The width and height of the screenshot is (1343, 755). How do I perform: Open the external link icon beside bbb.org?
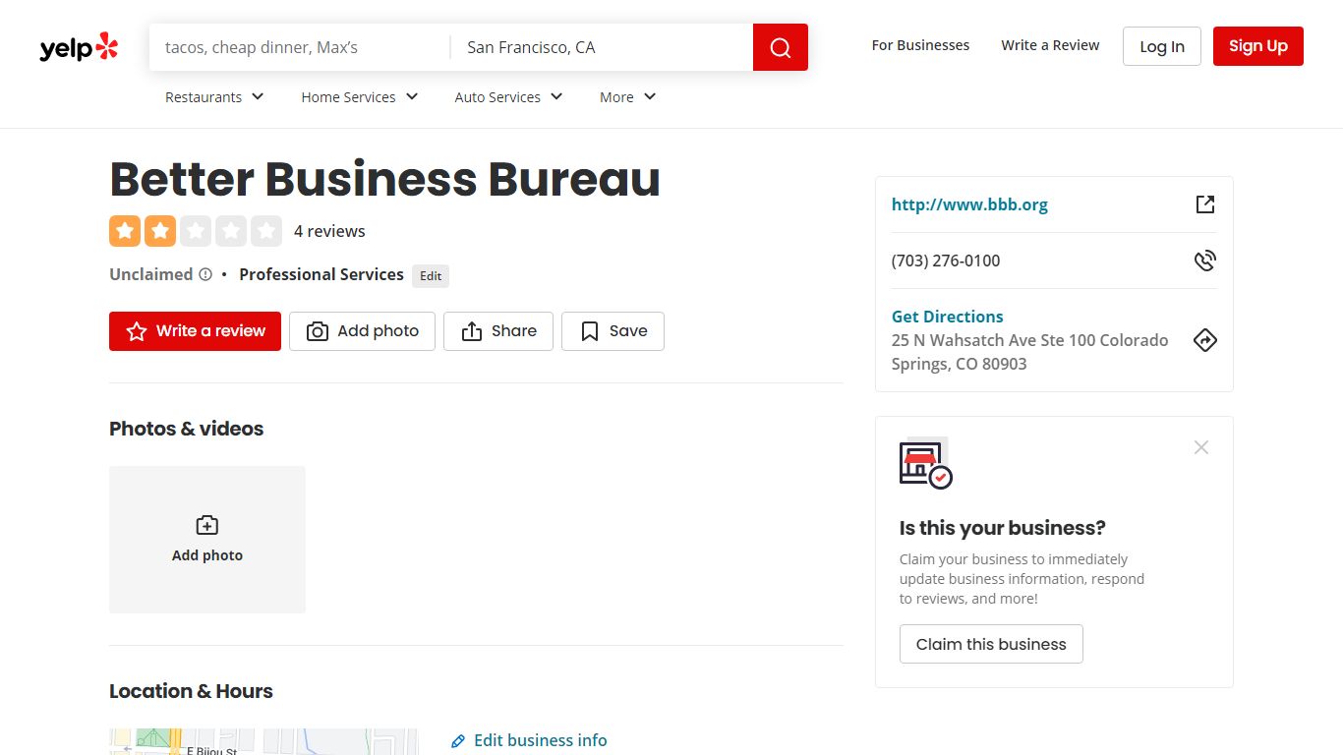[x=1205, y=204]
